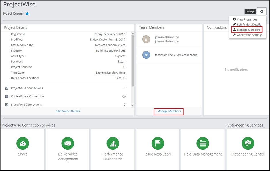This screenshot has width=270, height=171.
Task: Click the Notifications panel heading
Action: 217,27
